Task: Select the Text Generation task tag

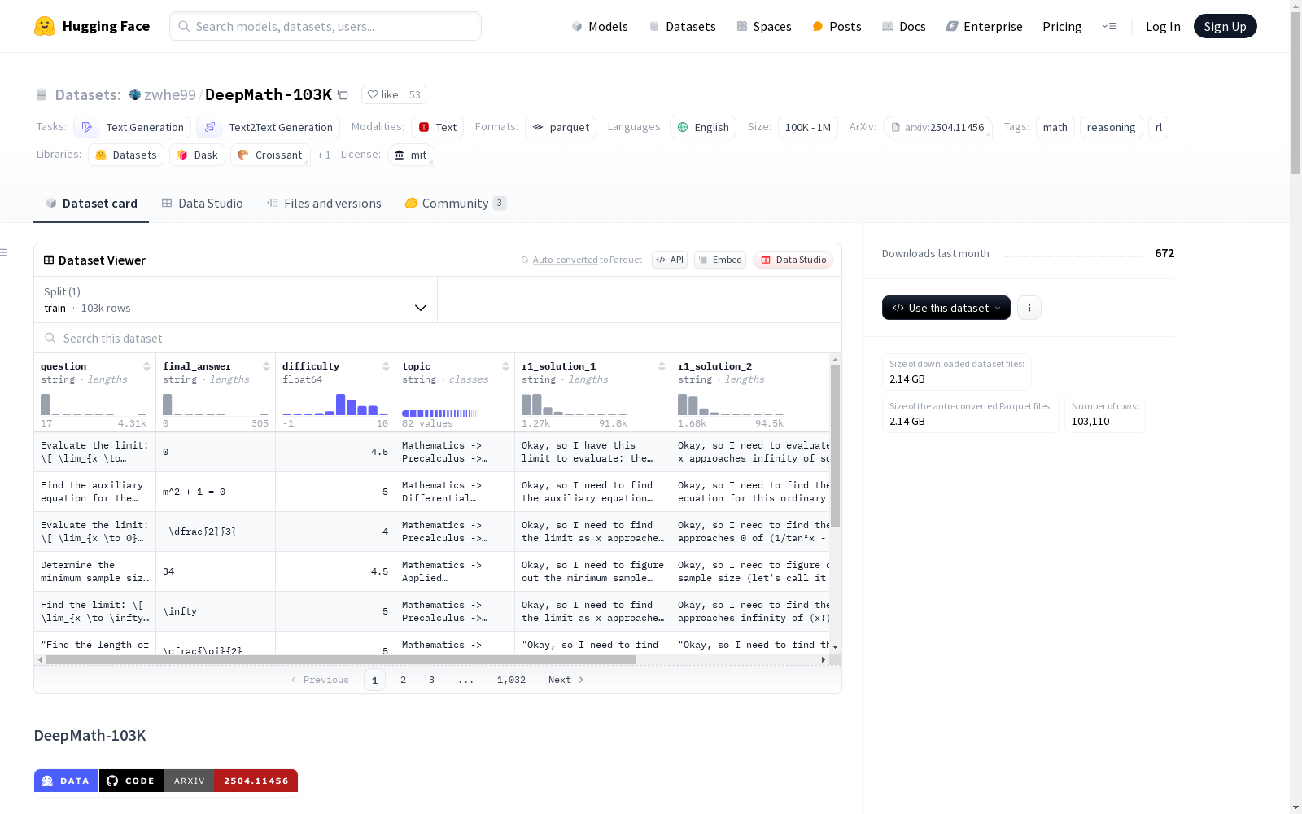Action: point(133,127)
